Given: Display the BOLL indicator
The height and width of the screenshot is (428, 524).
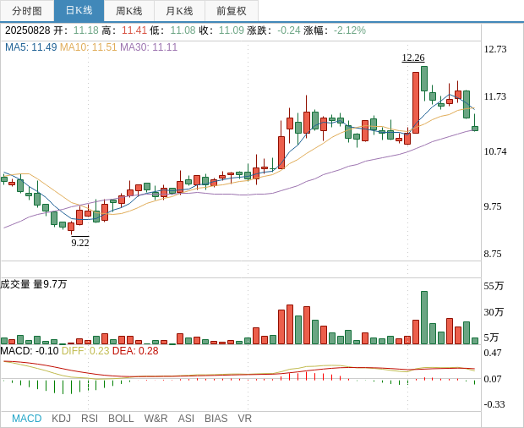Looking at the screenshot, I should [x=121, y=419].
